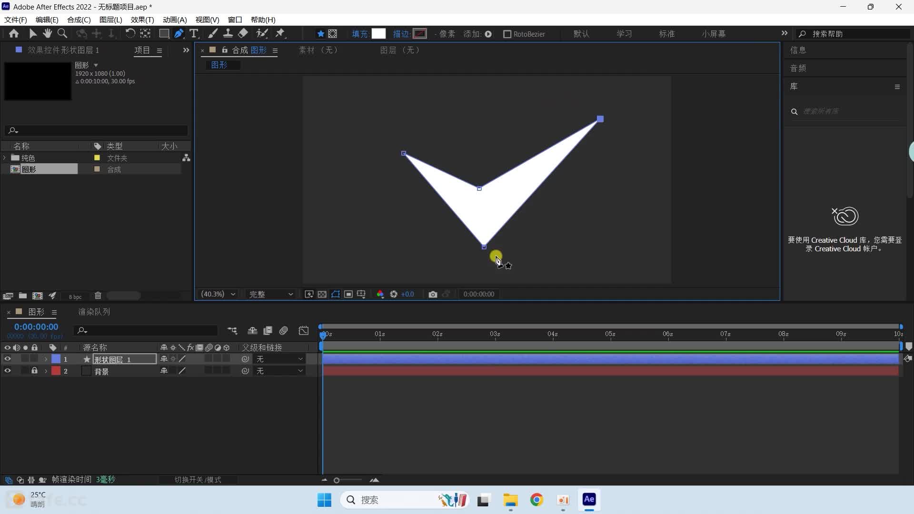Unlock the 背景 layer lock
914x514 pixels.
pyautogui.click(x=34, y=370)
